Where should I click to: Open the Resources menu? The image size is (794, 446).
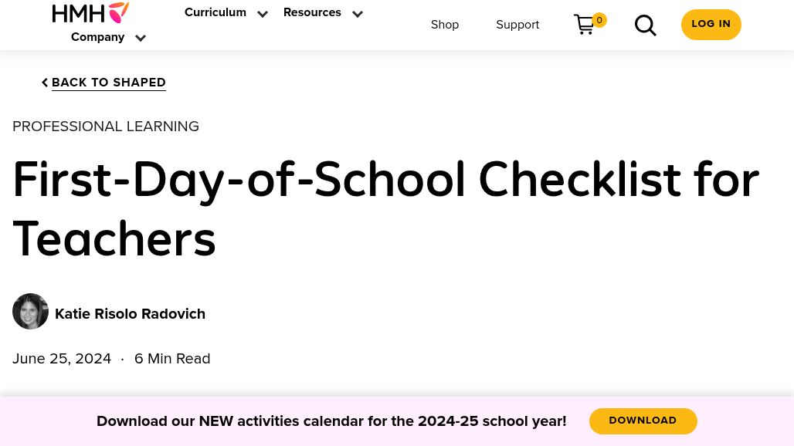312,12
